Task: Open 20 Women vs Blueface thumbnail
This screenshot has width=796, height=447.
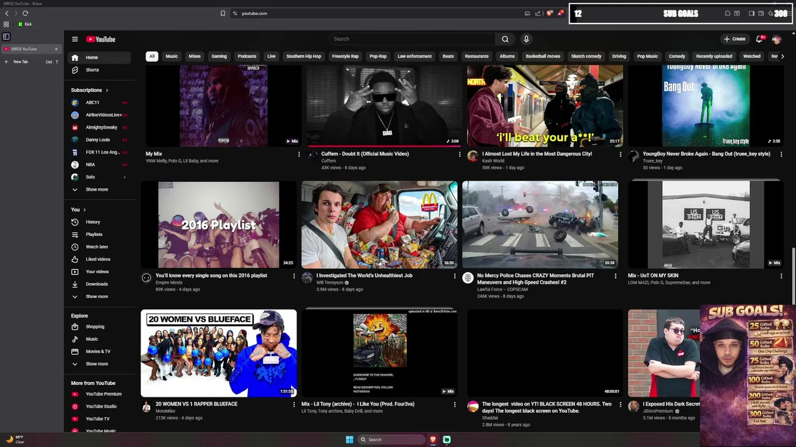Action: click(x=218, y=353)
